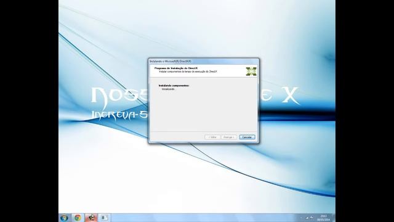Click the installer window title bar
Viewport: 394px width, 222px height.
[x=204, y=62]
